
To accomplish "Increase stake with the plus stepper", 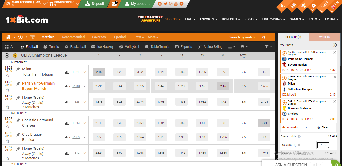I will click(x=334, y=145).
